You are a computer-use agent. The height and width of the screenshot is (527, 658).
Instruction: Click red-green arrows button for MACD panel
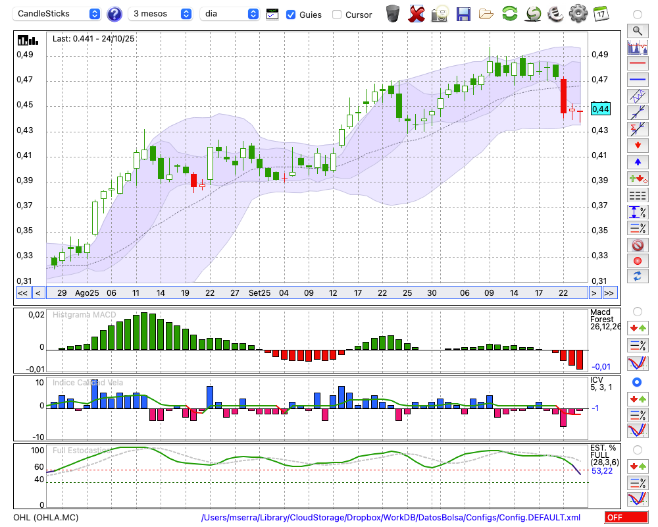pyautogui.click(x=638, y=328)
